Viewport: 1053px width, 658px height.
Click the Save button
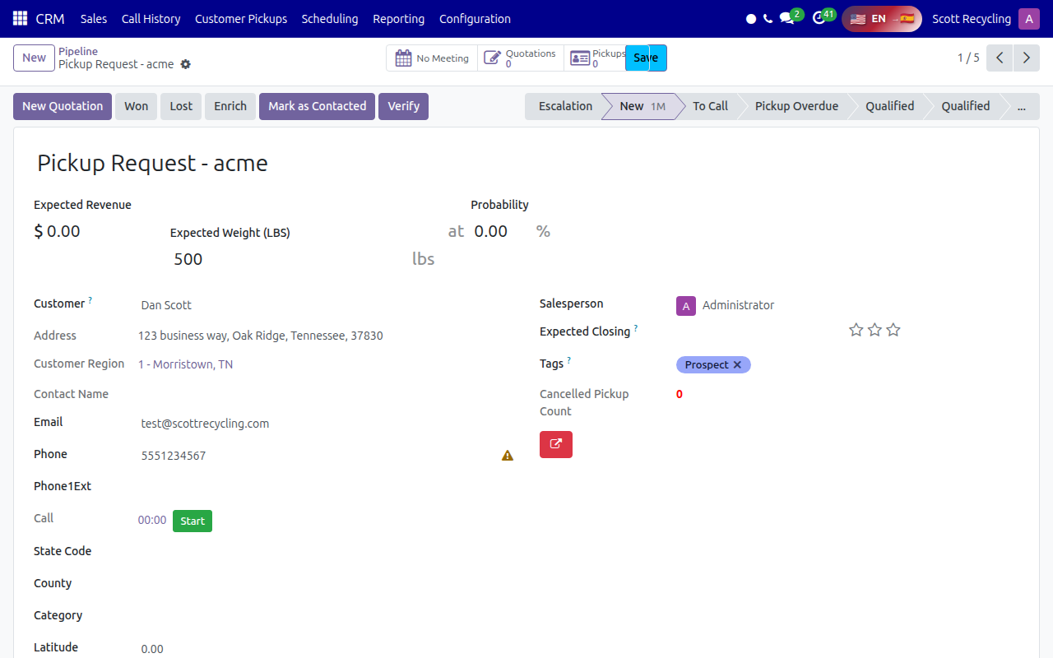pyautogui.click(x=646, y=58)
